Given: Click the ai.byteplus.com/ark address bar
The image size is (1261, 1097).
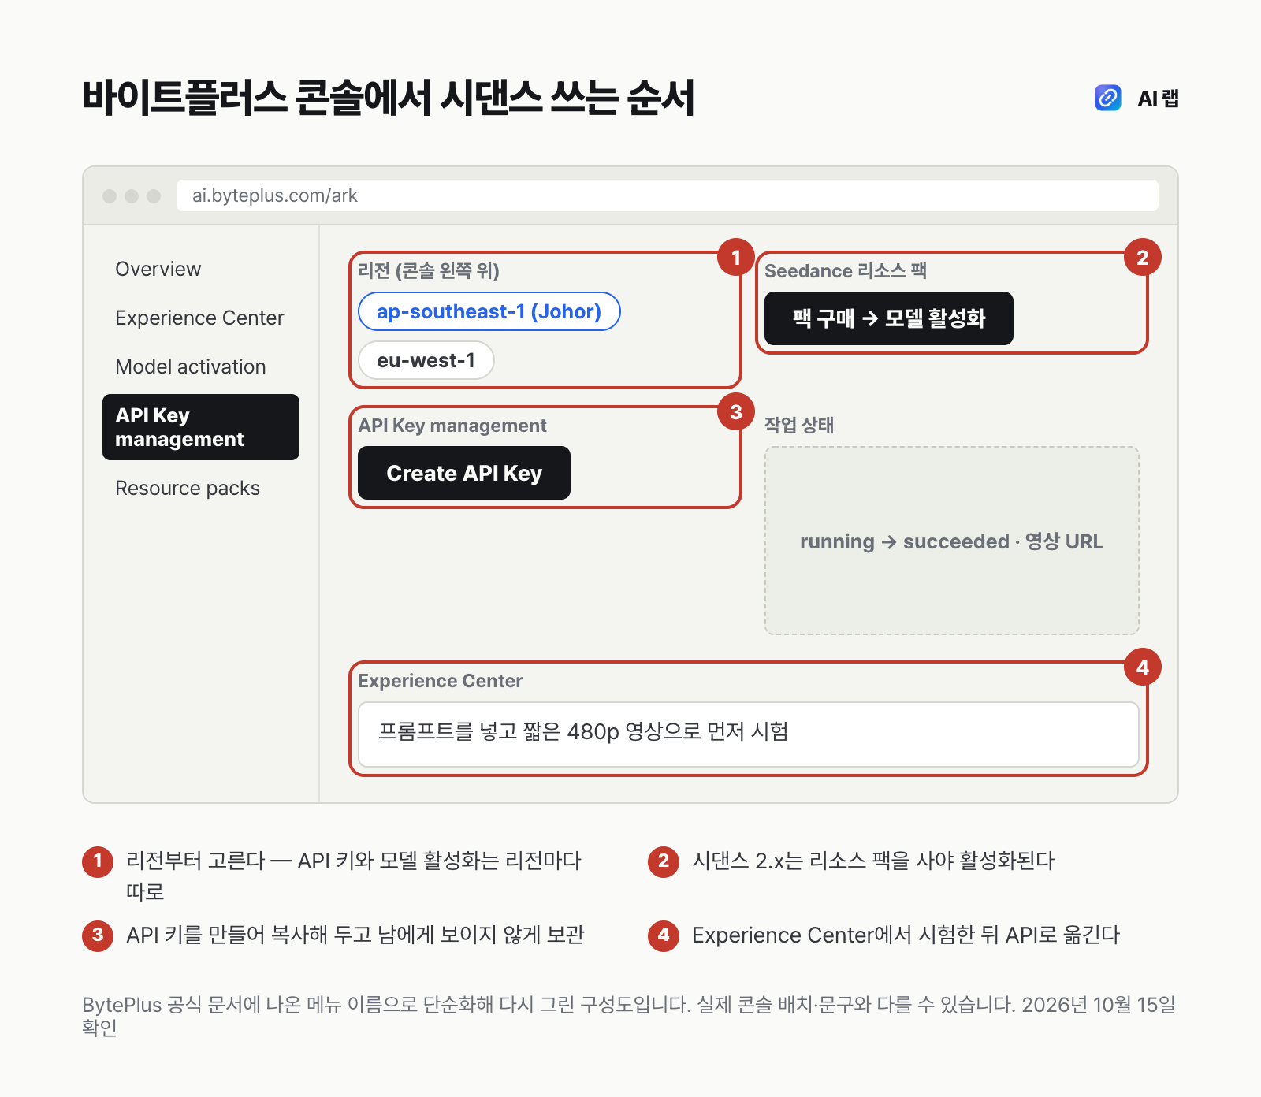Looking at the screenshot, I should click(x=667, y=195).
